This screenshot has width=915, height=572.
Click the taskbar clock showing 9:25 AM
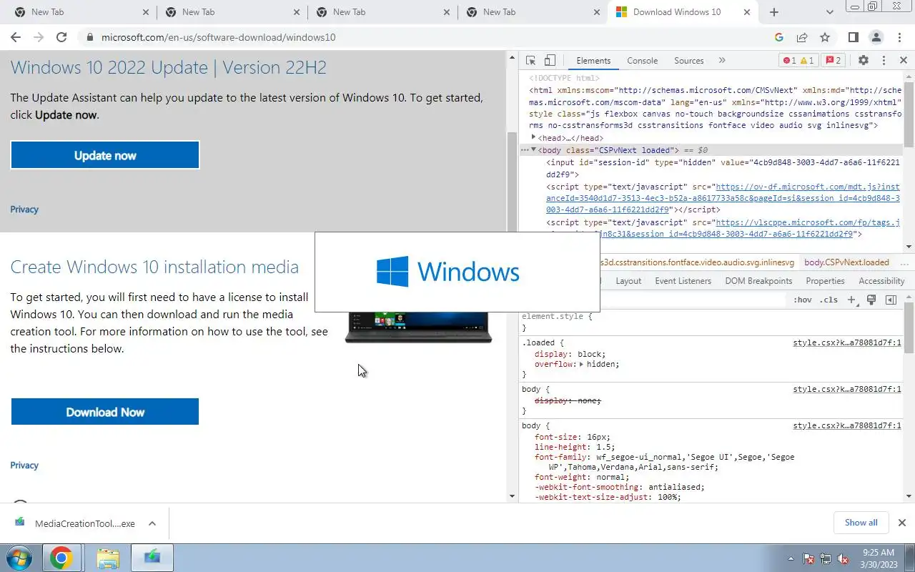coord(879,558)
